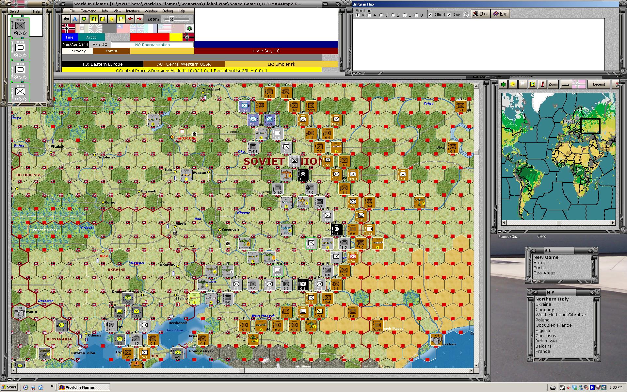
Task: Click the Zoom button in Global Map
Action: (x=553, y=84)
